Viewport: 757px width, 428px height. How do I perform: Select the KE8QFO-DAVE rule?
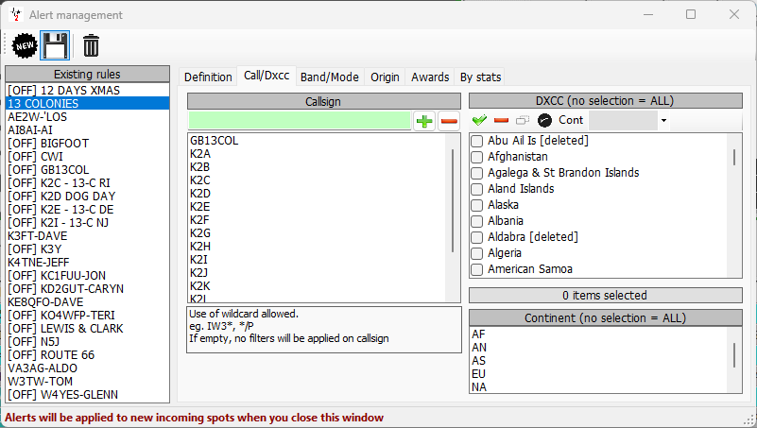click(87, 302)
